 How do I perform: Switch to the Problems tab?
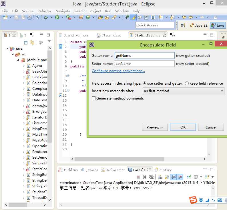68,170
